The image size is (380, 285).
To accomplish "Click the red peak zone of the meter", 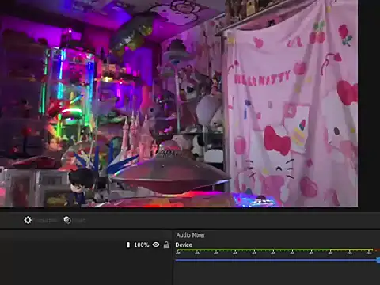I will tap(378, 249).
